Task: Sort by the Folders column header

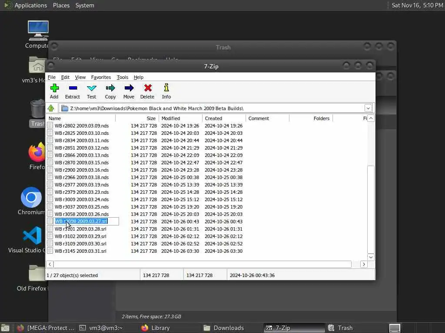Action: (x=311, y=118)
